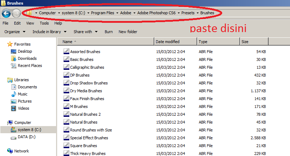Click the Square Brushes file icon
Screen dimensions: 290x156
(x=66, y=145)
